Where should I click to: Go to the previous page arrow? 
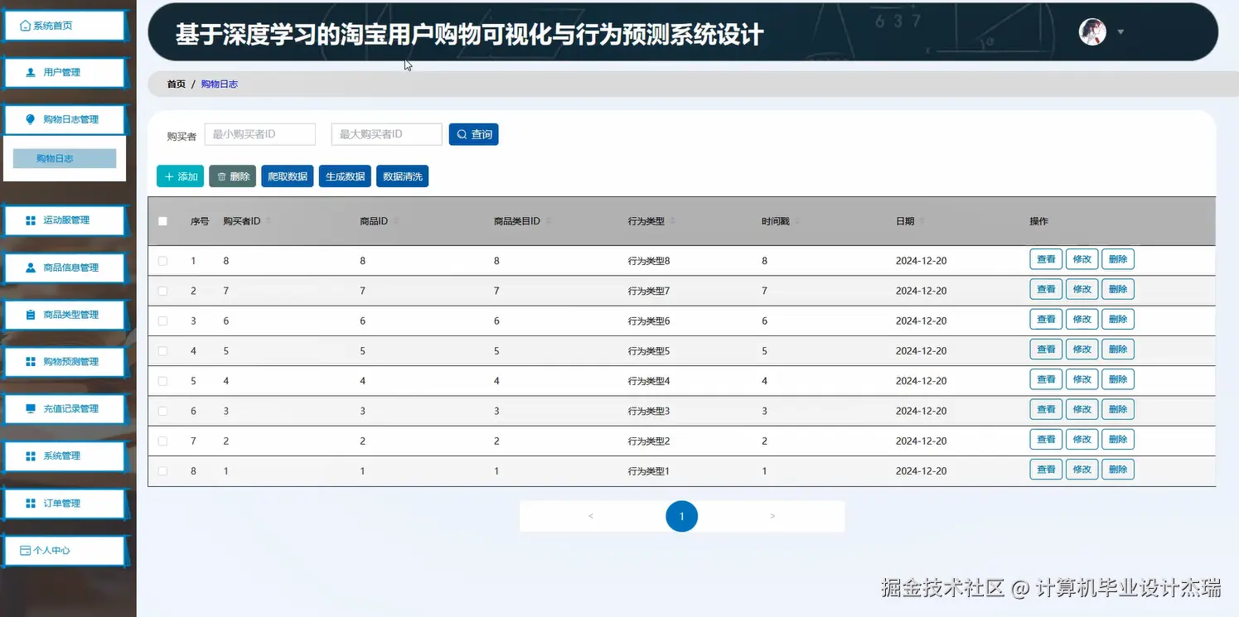591,516
